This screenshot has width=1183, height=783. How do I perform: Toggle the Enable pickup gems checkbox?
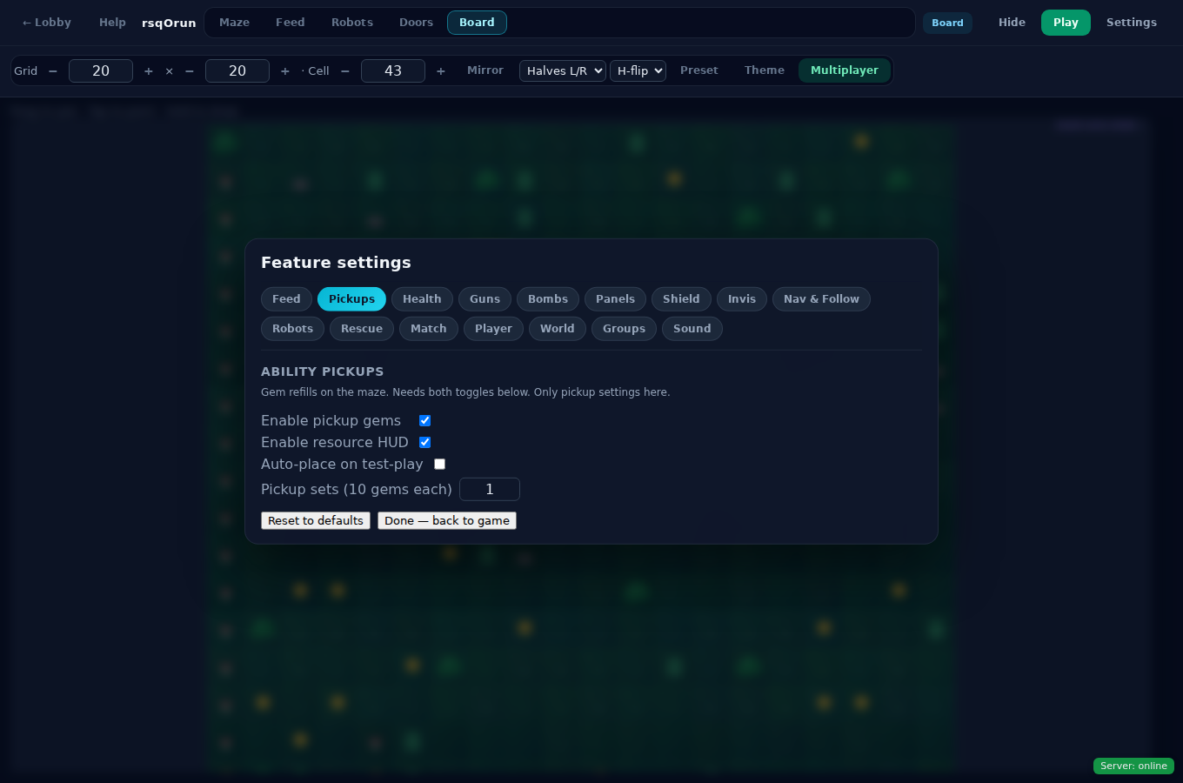pyautogui.click(x=425, y=421)
